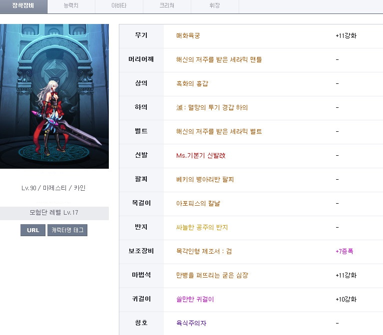Click the 마법석 row label
The height and width of the screenshot is (335, 383).
click(x=141, y=275)
